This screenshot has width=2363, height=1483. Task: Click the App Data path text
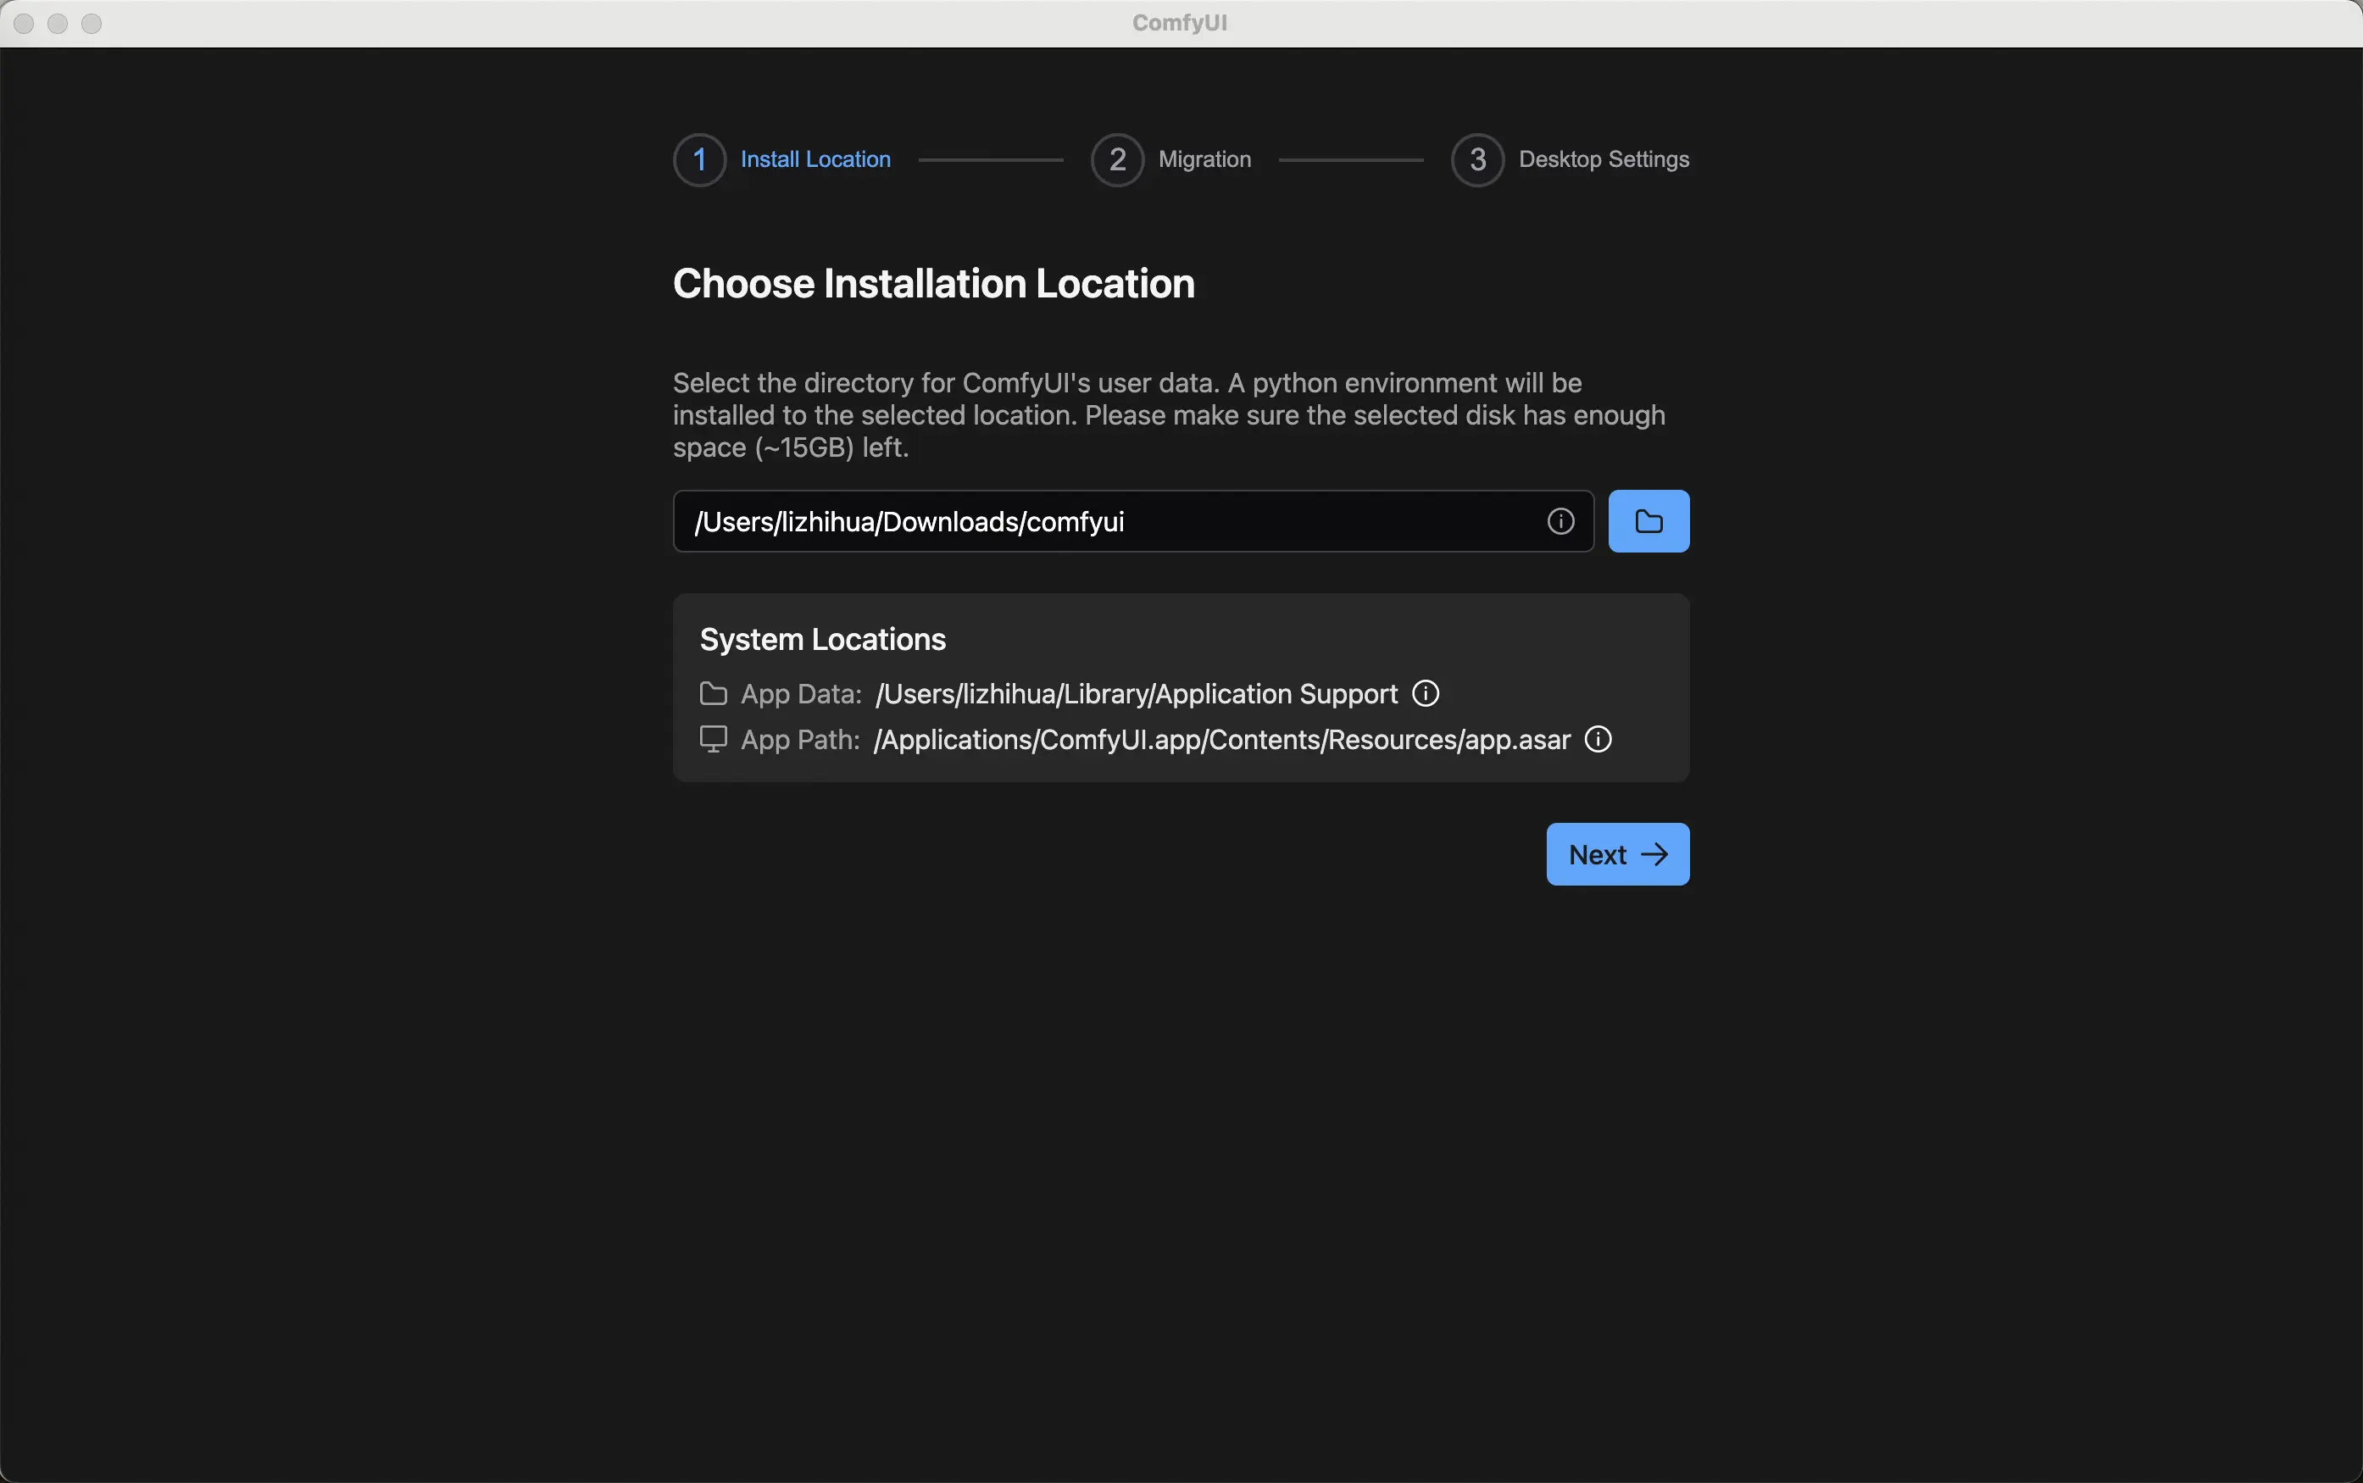1137,693
